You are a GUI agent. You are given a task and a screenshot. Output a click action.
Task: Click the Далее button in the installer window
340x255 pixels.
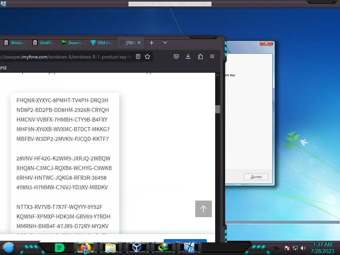[x=256, y=177]
